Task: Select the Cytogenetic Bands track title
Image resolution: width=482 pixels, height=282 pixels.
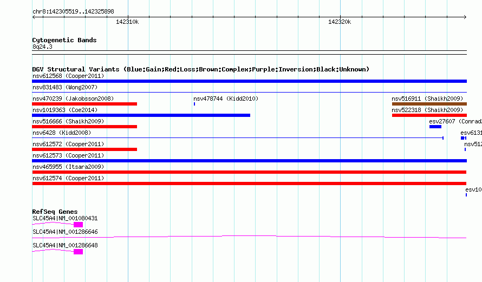Action: click(64, 40)
